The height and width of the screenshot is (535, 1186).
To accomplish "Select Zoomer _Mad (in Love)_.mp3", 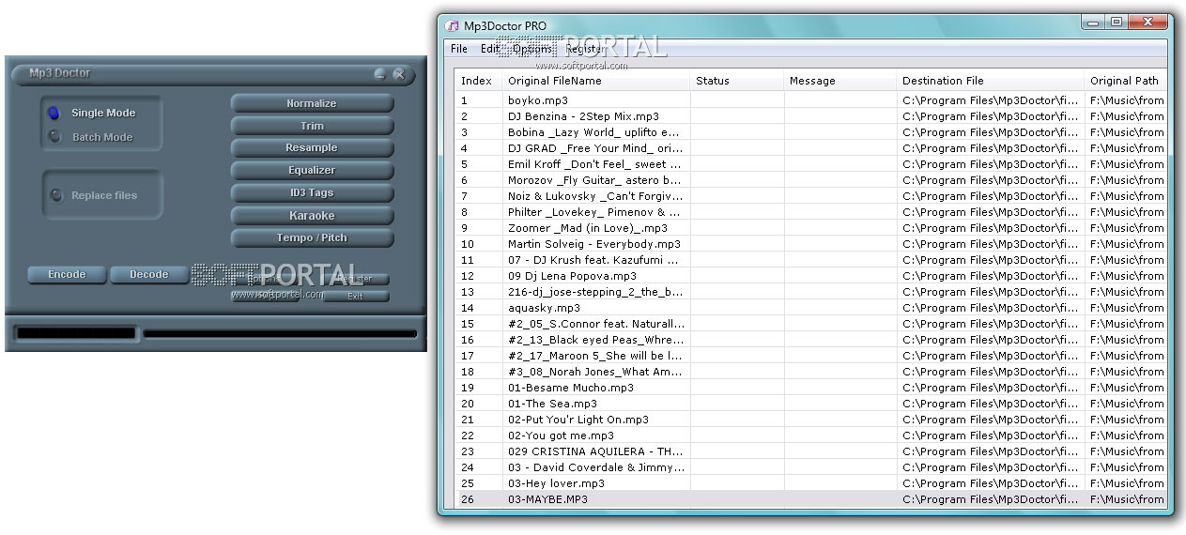I will (x=810, y=228).
